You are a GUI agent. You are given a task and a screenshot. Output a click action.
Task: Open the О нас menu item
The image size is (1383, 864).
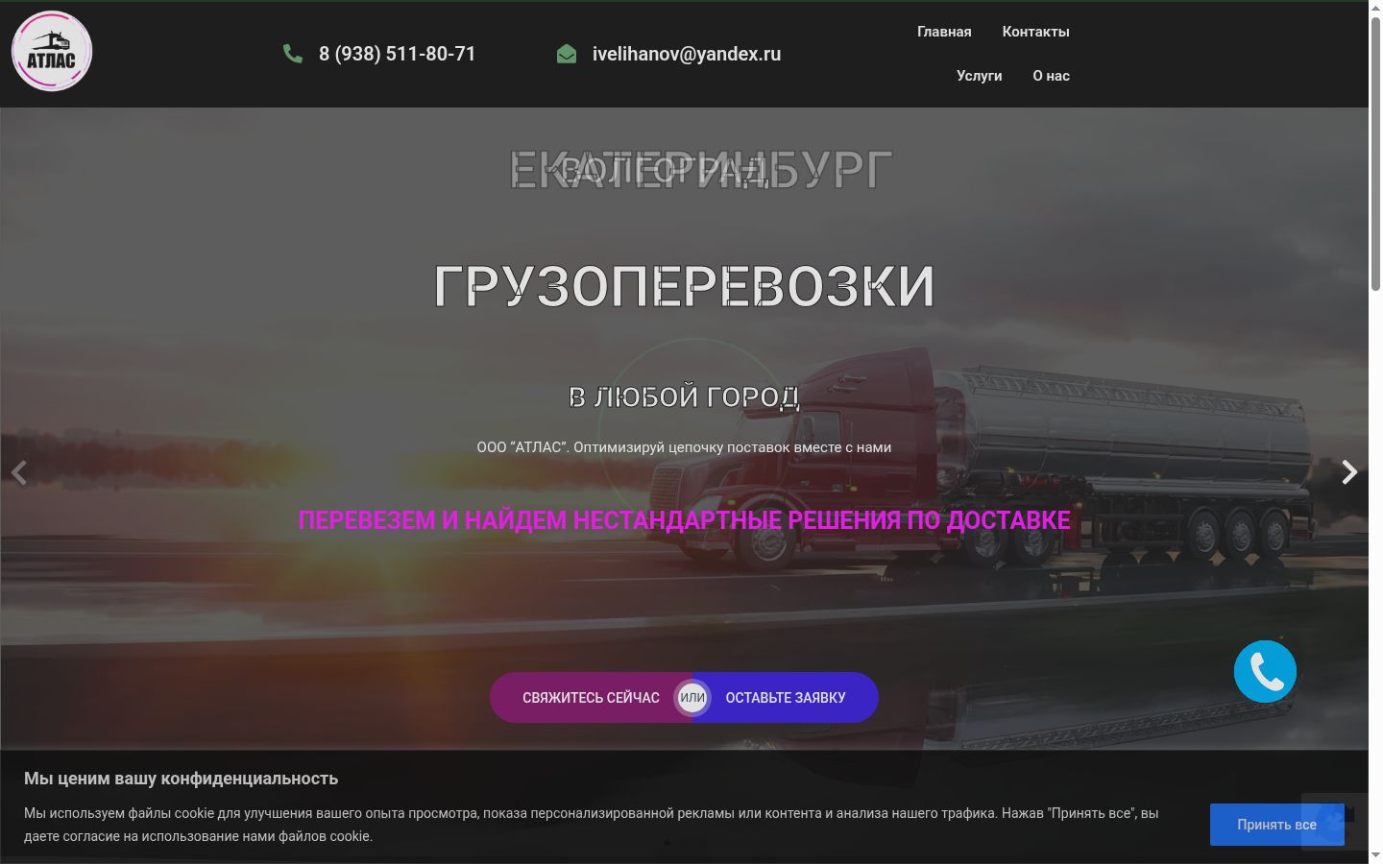(1051, 76)
